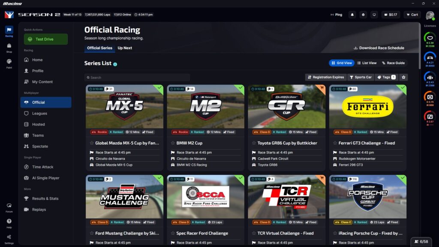Select the Dirt Road license badge
Screen dimensions: 439x247
tap(430, 118)
